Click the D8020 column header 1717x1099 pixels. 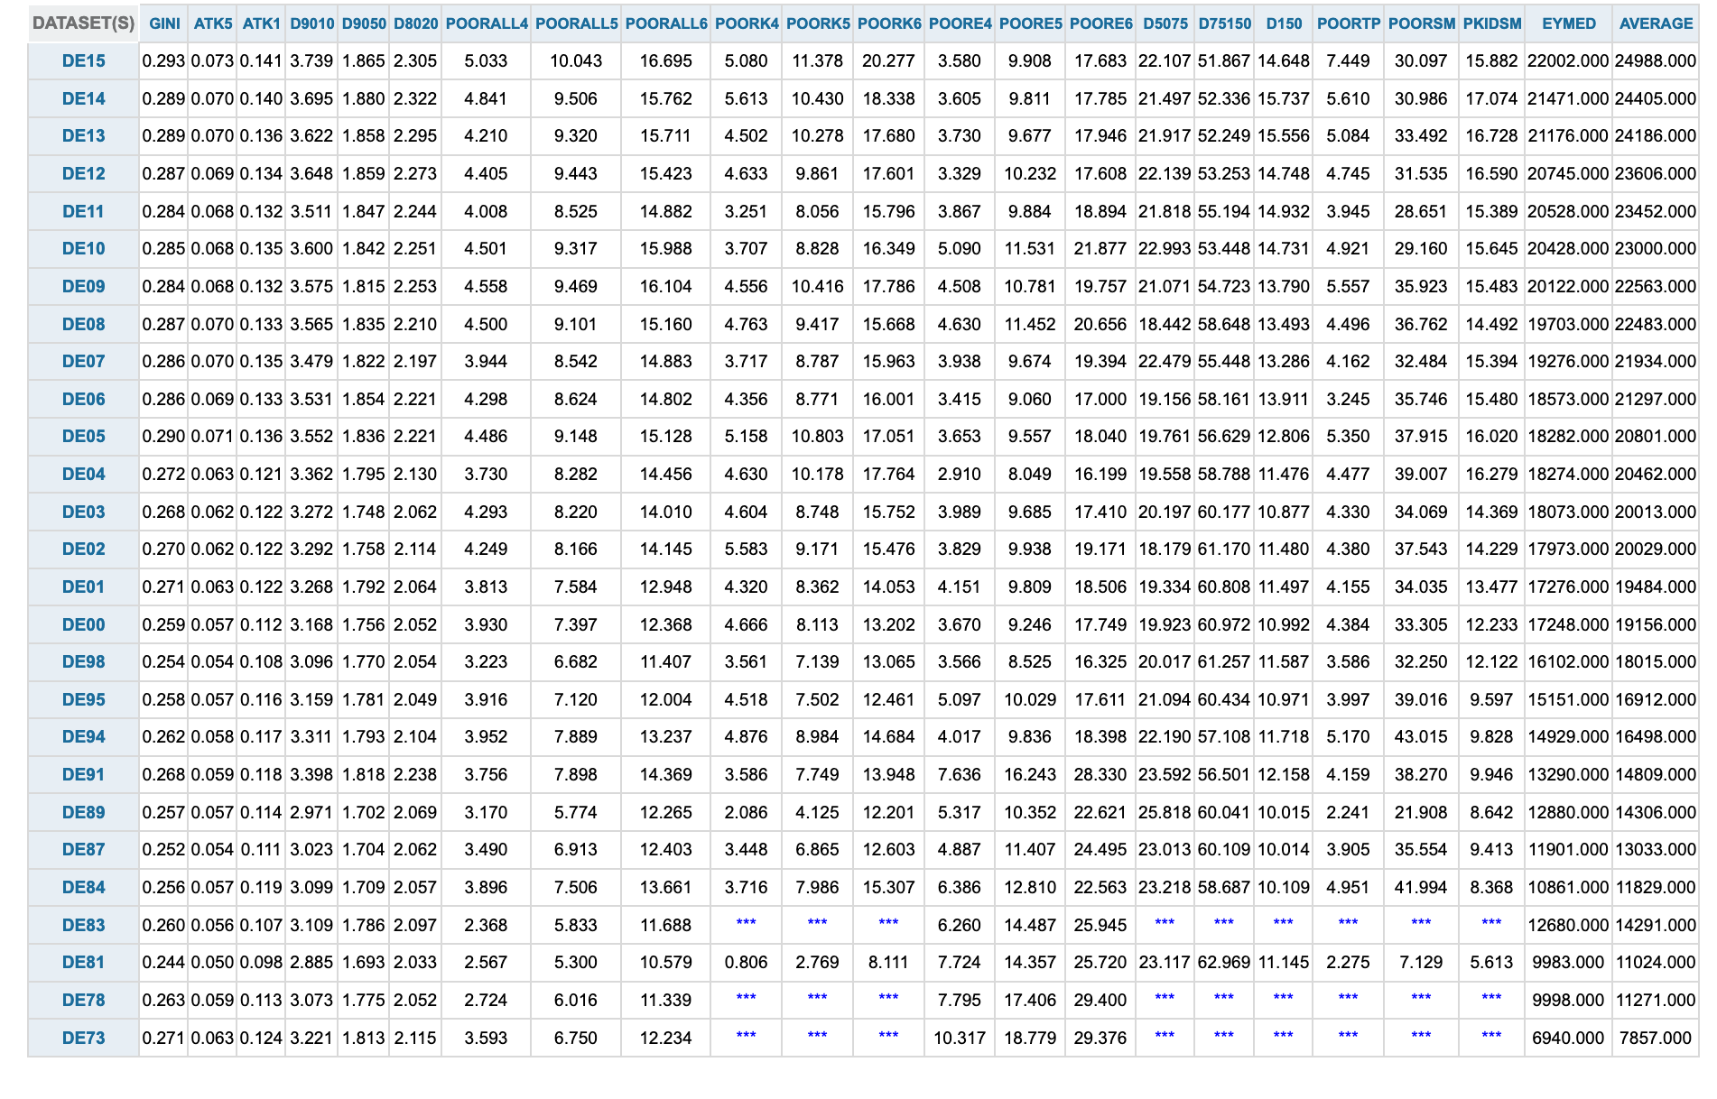coord(415,23)
